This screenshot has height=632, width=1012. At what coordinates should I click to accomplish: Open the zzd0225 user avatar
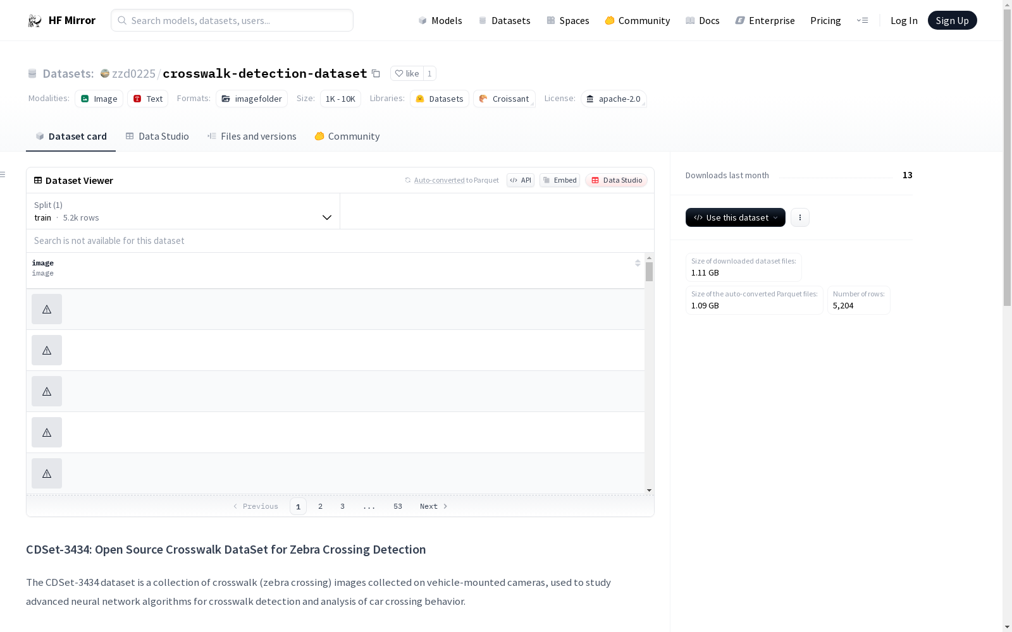coord(105,73)
